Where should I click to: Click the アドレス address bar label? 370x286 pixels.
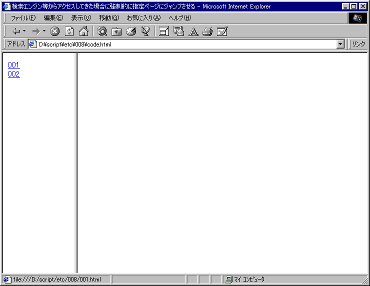pyautogui.click(x=16, y=44)
